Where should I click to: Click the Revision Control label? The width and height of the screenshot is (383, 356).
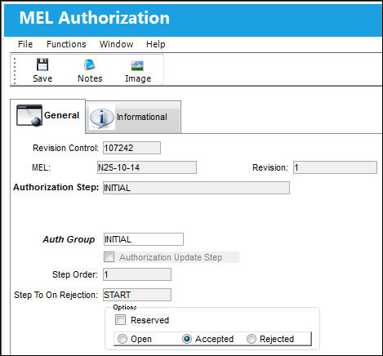pos(65,148)
